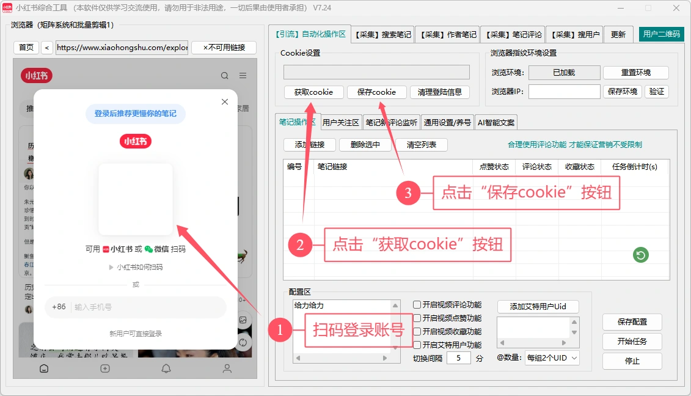Click scroll-down arrow of Uid list box
Screen dimensions: 691x396
(574, 332)
